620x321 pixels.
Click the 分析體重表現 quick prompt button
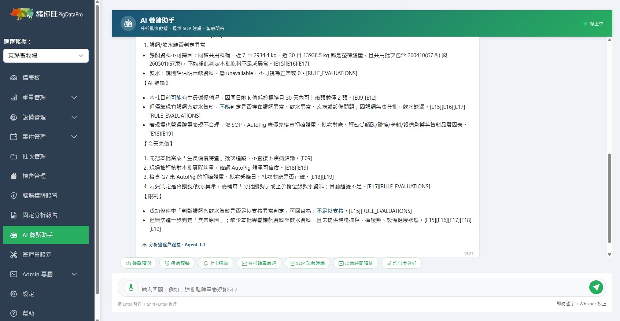coord(259,263)
